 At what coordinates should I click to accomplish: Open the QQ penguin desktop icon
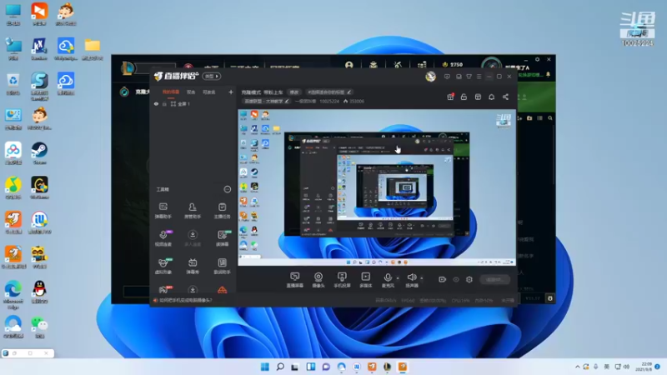[39, 292]
